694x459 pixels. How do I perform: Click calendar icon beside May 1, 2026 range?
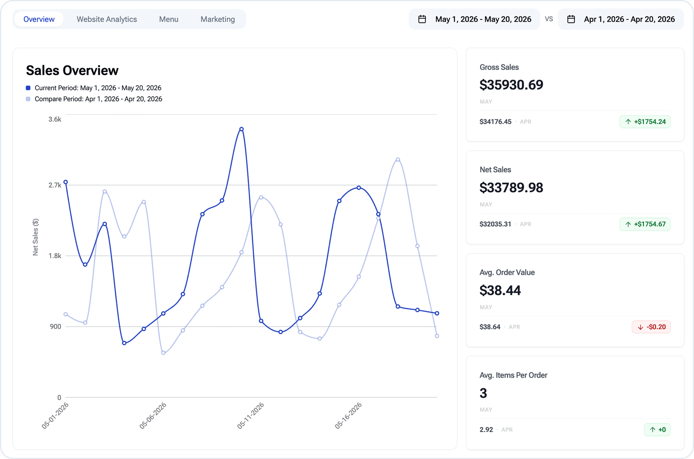pyautogui.click(x=422, y=19)
